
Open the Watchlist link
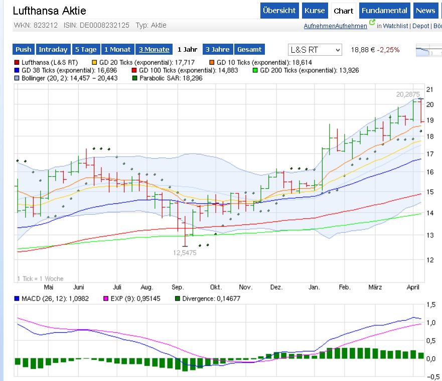point(396,26)
